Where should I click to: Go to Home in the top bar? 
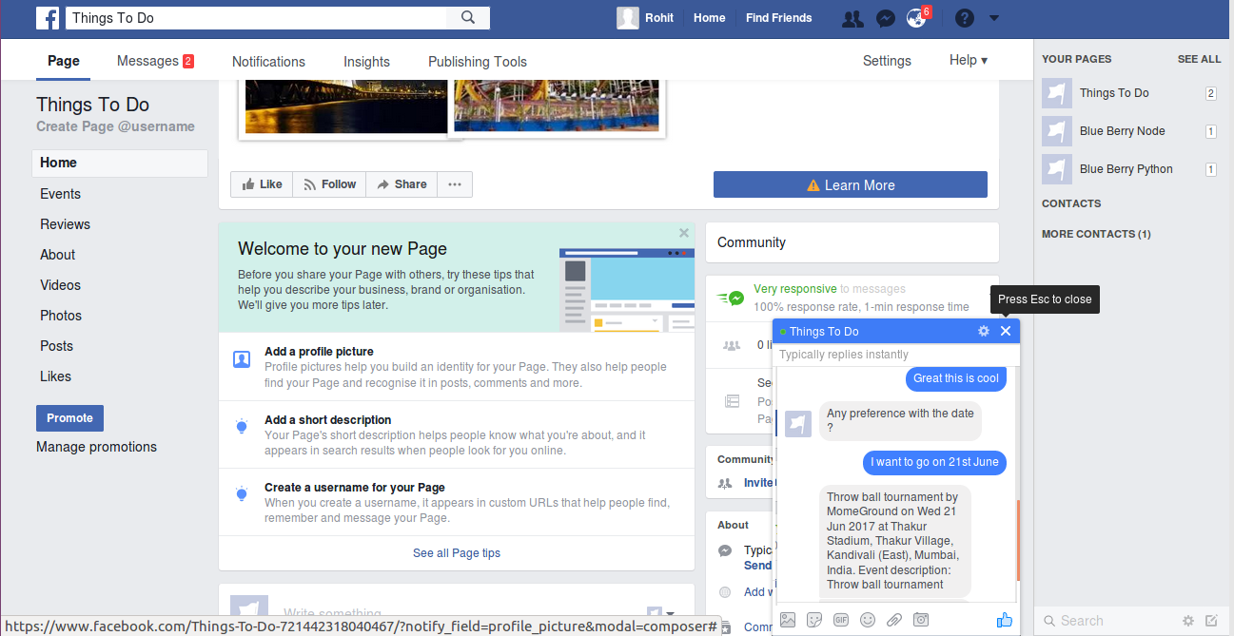709,18
